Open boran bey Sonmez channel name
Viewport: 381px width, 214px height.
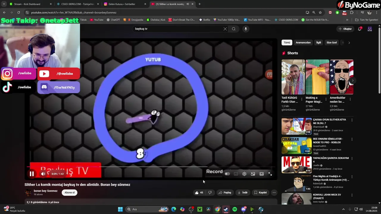click(x=46, y=191)
